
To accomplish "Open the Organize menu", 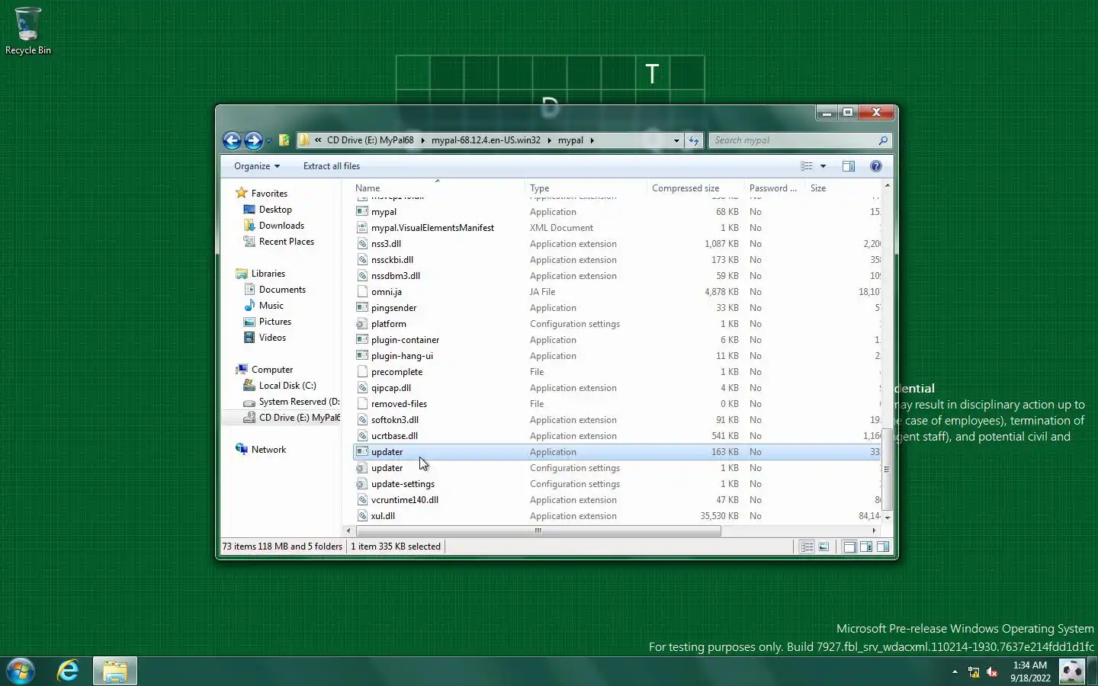I will coord(257,166).
